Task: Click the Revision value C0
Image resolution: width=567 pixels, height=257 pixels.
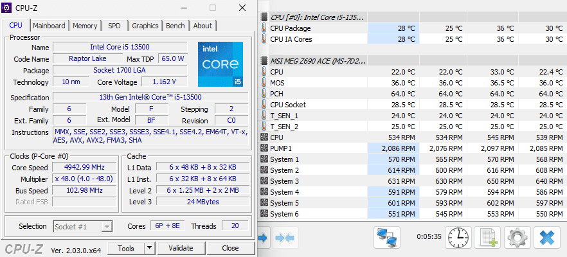Action: click(x=231, y=120)
